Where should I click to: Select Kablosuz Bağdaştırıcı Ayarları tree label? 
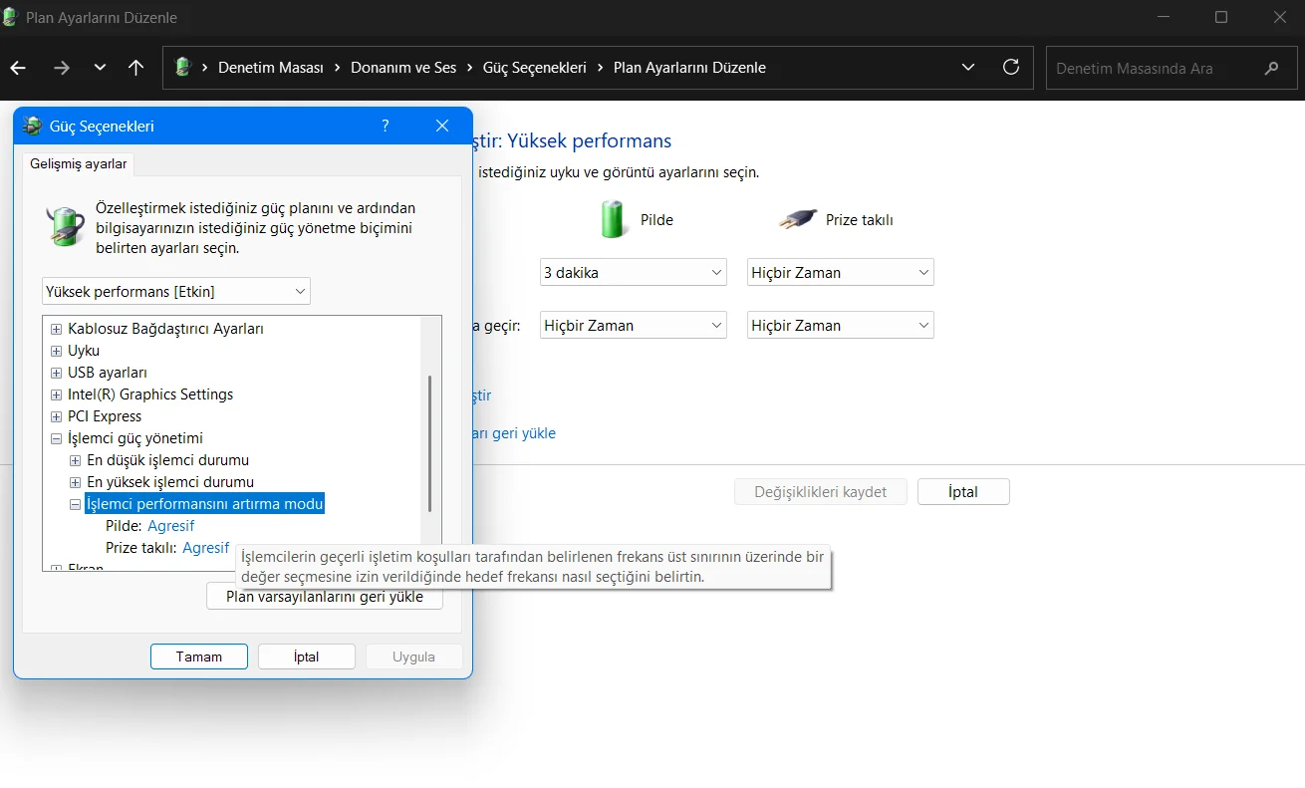pos(165,329)
